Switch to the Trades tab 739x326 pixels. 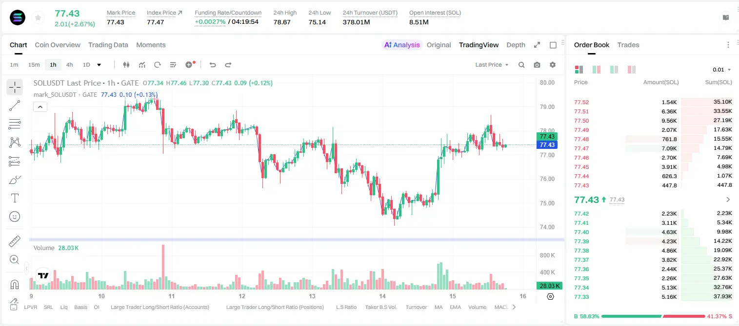(x=628, y=45)
